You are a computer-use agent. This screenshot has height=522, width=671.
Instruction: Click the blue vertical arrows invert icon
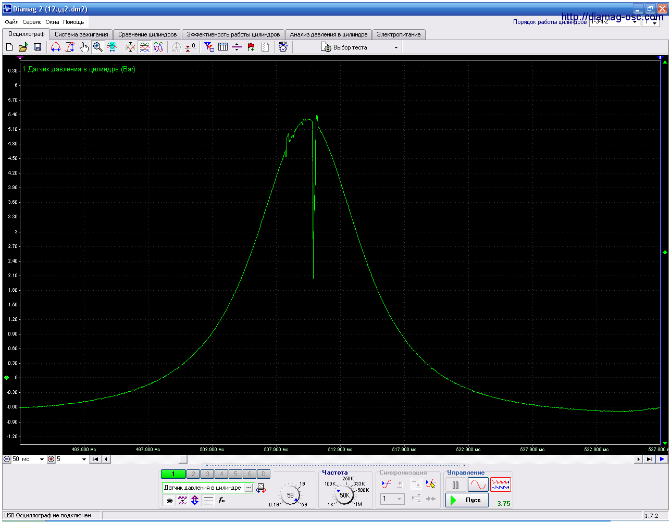(x=195, y=500)
